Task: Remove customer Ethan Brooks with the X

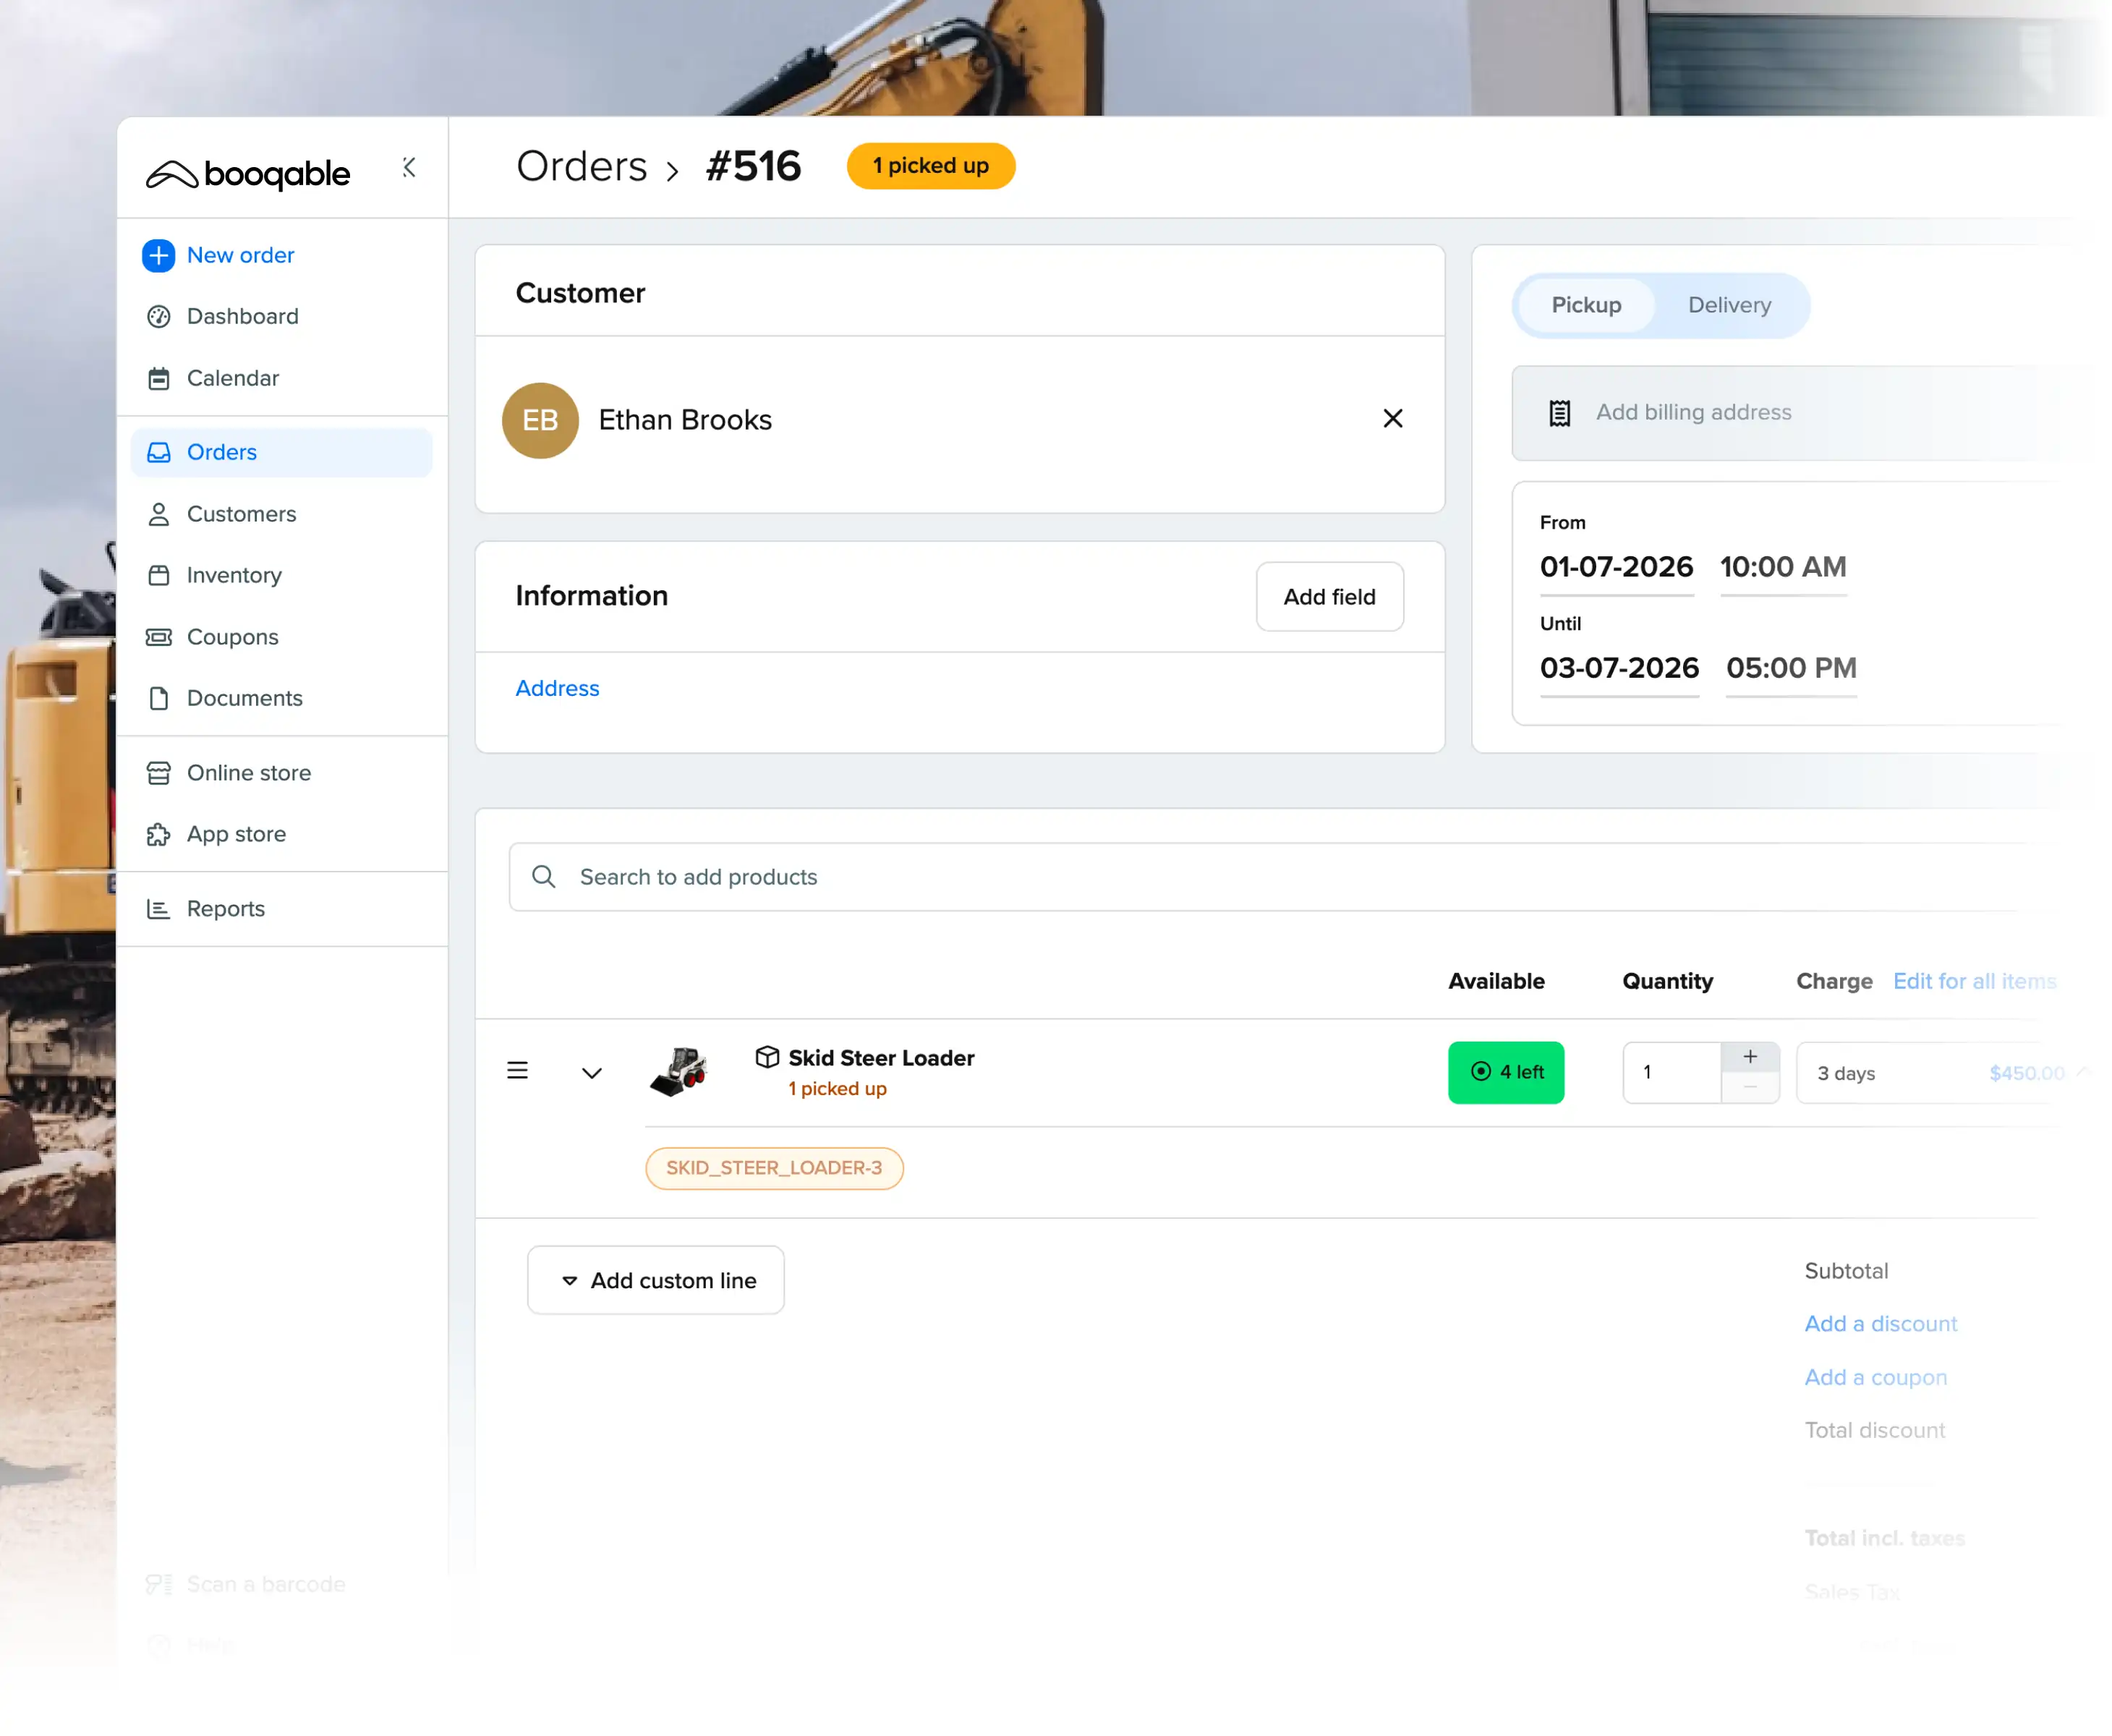Action: tap(1393, 419)
